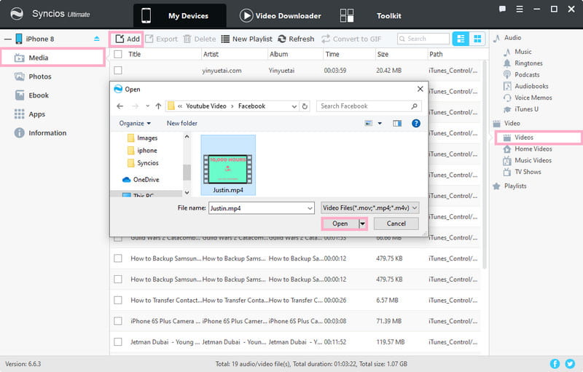Screen dimensions: 583x372
Task: Open the Organize dropdown
Action: click(x=135, y=123)
